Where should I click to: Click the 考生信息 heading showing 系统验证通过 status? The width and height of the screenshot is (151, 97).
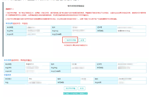18,60
